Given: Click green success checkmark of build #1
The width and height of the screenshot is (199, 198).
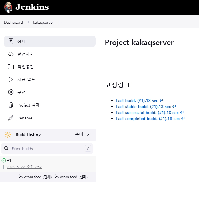Looking at the screenshot, I should pyautogui.click(x=4, y=160).
